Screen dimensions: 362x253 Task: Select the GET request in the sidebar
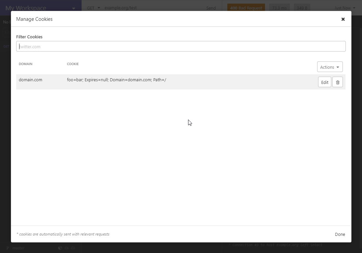pyautogui.click(x=6, y=46)
